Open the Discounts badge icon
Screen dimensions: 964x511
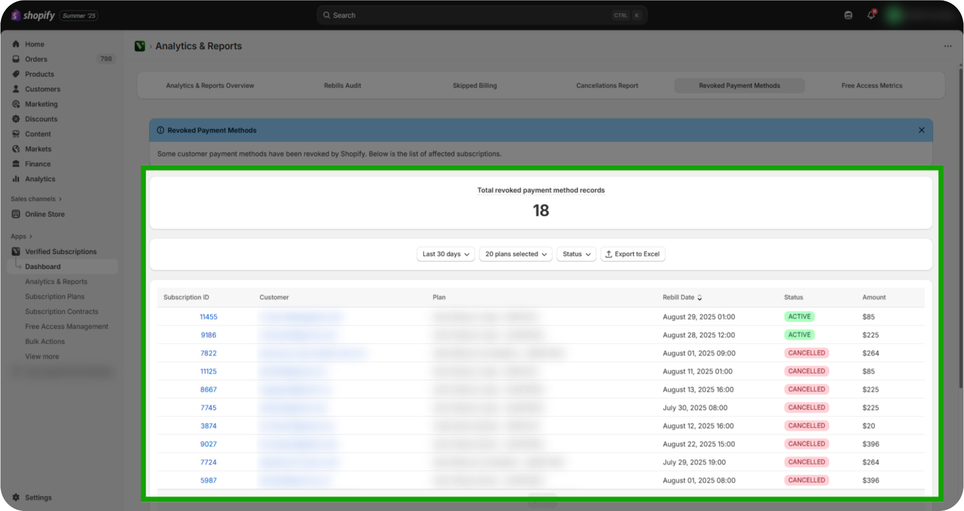point(16,119)
